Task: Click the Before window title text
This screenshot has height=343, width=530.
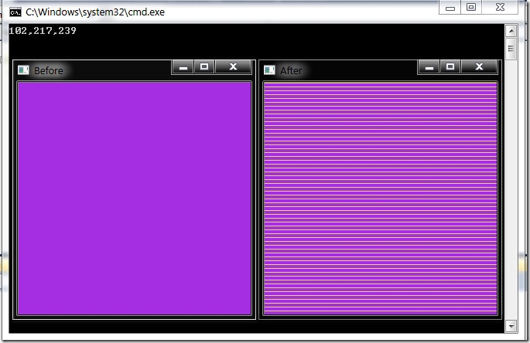Action: (48, 70)
